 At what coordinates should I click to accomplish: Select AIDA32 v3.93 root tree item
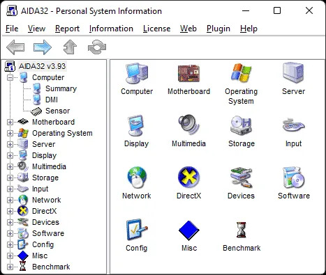pos(42,66)
